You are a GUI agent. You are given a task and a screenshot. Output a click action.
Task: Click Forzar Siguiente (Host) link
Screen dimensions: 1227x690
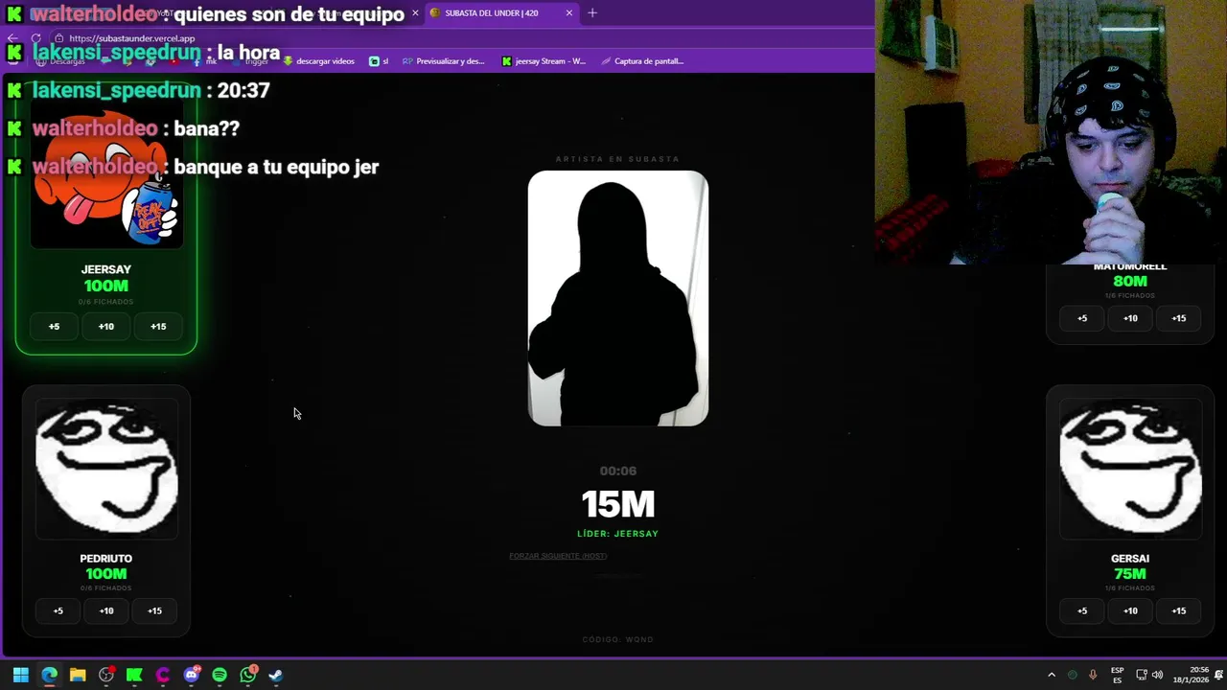click(x=558, y=556)
